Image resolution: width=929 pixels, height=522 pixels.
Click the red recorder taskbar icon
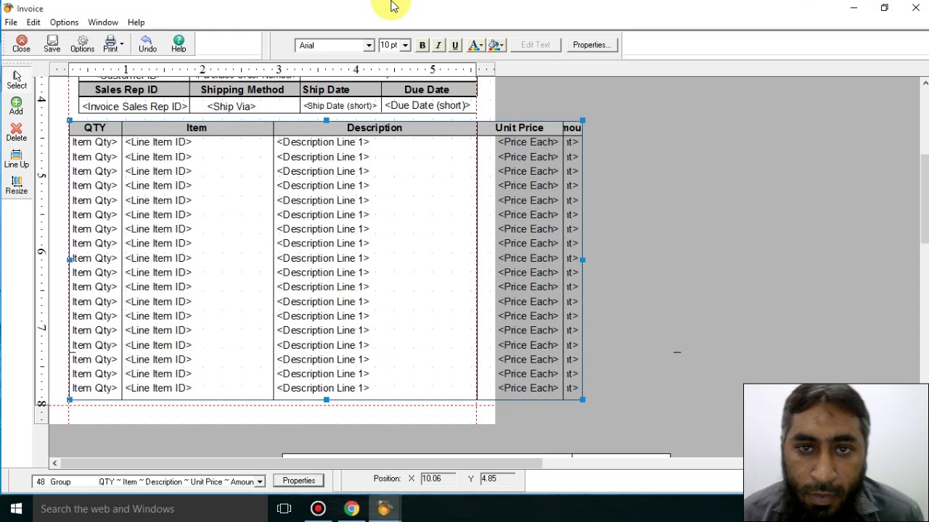[x=318, y=509]
